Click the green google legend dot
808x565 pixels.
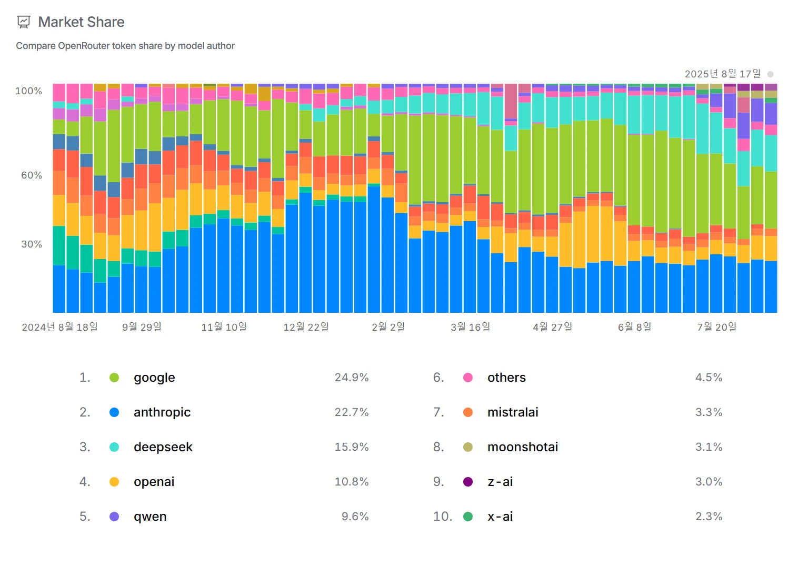coord(114,378)
